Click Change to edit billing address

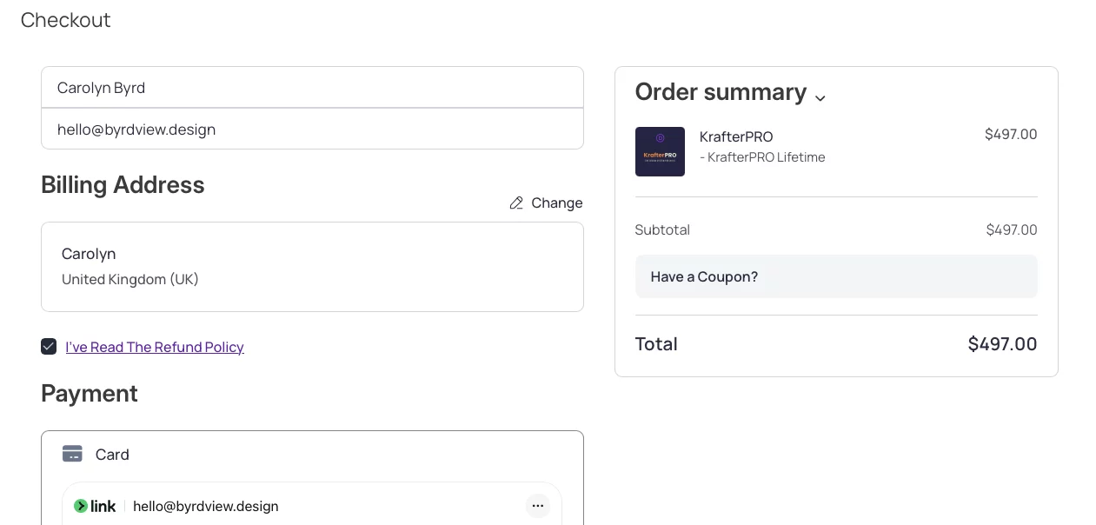coord(557,203)
